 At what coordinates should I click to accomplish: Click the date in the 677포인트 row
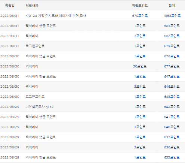(x=10, y=66)
